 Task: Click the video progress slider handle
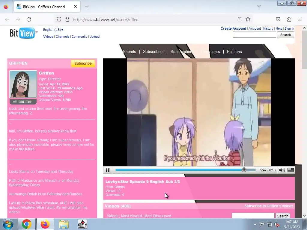click(x=244, y=170)
